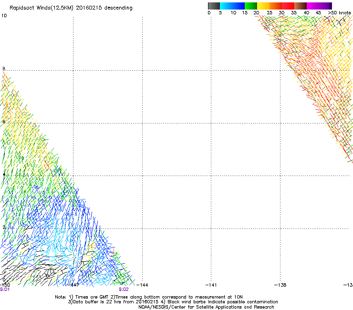Click note "Black wind barbs indicate possible contamination"

pos(223,302)
